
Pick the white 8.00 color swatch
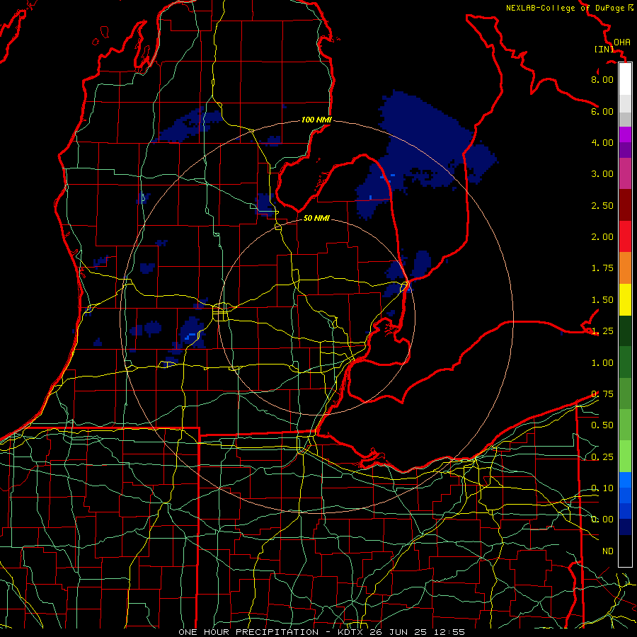625,79
